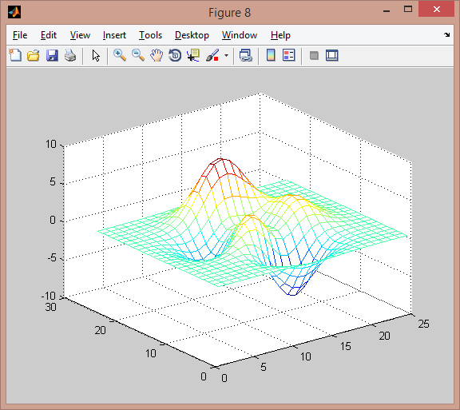
Task: Open the View menu
Action: tap(80, 35)
